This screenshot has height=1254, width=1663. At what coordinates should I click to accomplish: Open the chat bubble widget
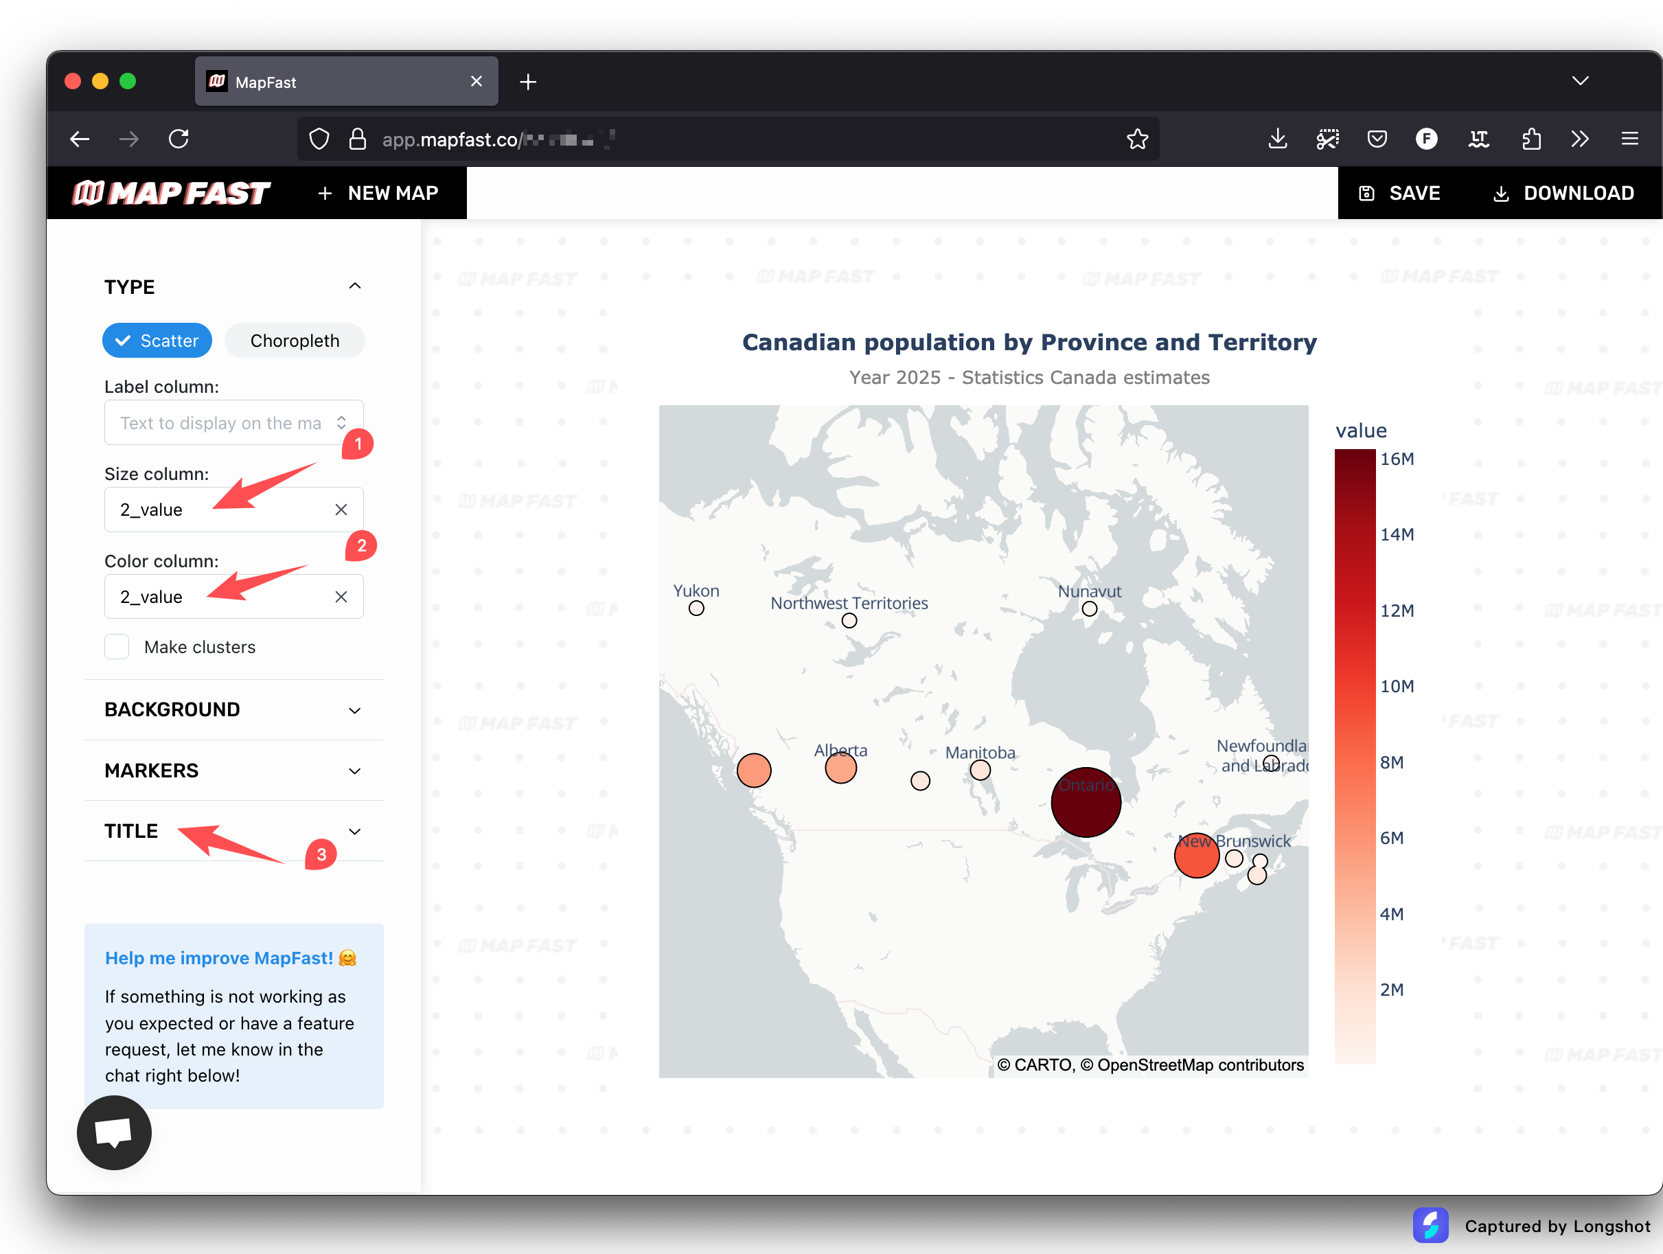[x=114, y=1132]
